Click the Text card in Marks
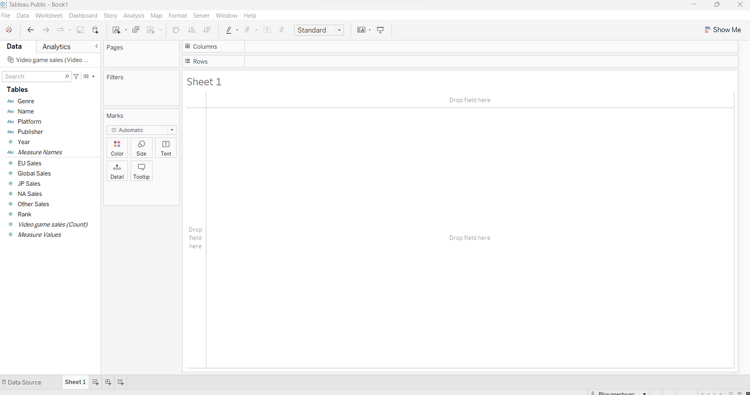 [x=166, y=148]
